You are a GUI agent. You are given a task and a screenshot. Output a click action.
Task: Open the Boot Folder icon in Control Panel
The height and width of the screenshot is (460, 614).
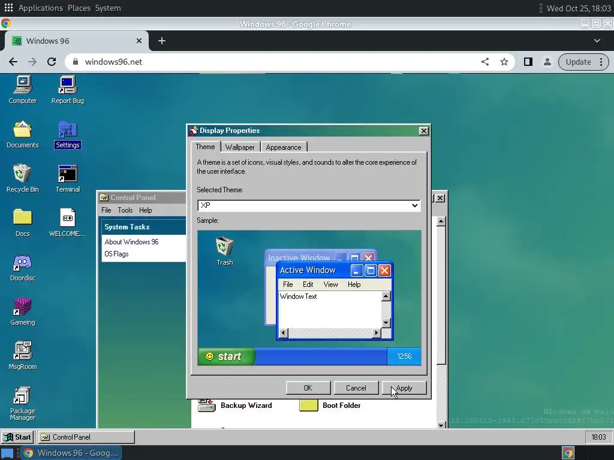tap(330, 405)
